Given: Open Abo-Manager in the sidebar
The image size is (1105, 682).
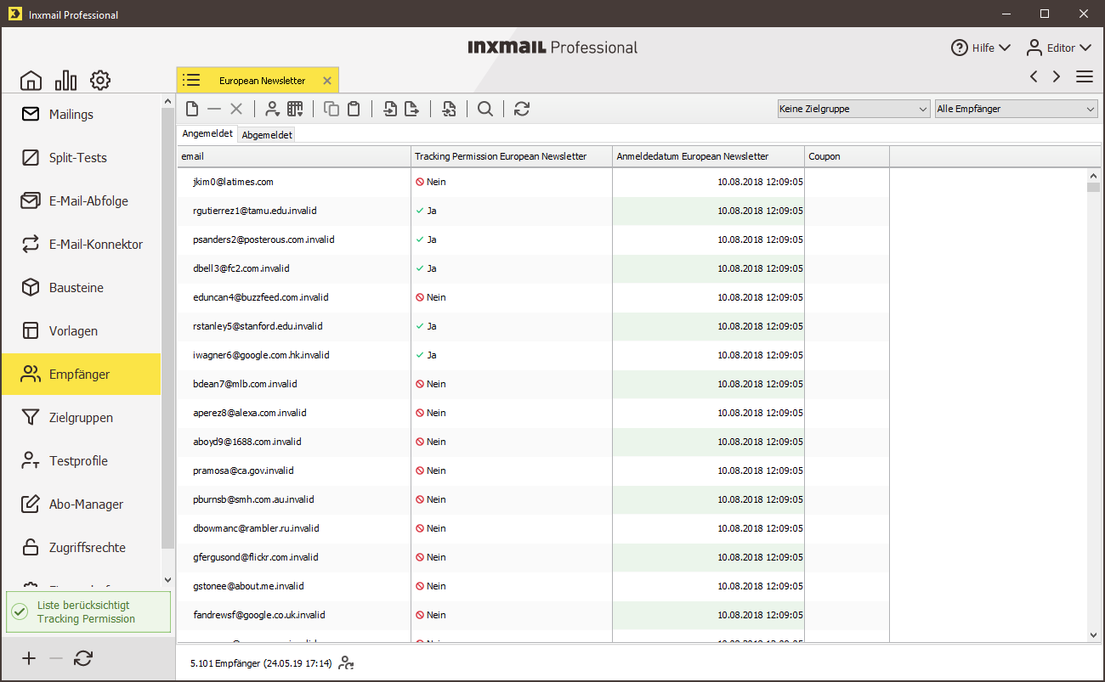Looking at the screenshot, I should 81,504.
